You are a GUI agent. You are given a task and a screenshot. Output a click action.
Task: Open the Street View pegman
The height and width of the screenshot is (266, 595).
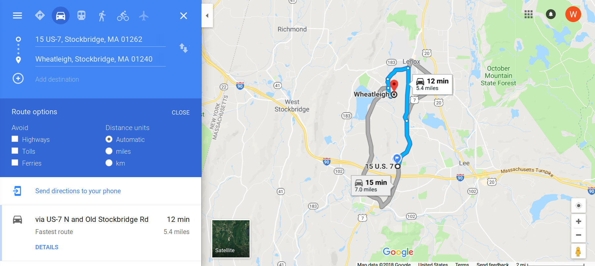[x=578, y=252]
